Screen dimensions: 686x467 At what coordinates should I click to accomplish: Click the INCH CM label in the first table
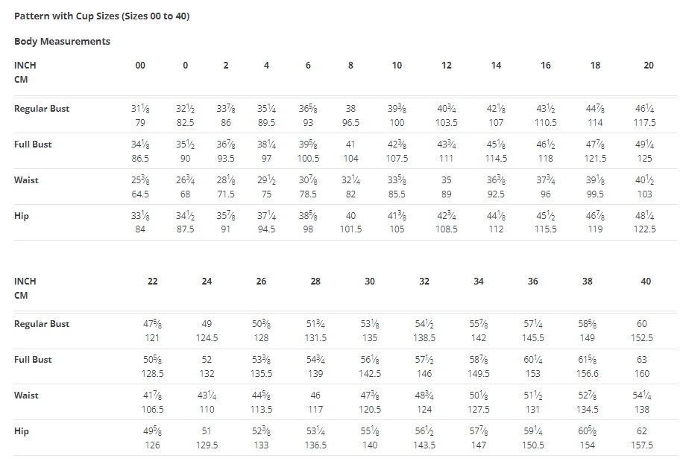pos(25,72)
